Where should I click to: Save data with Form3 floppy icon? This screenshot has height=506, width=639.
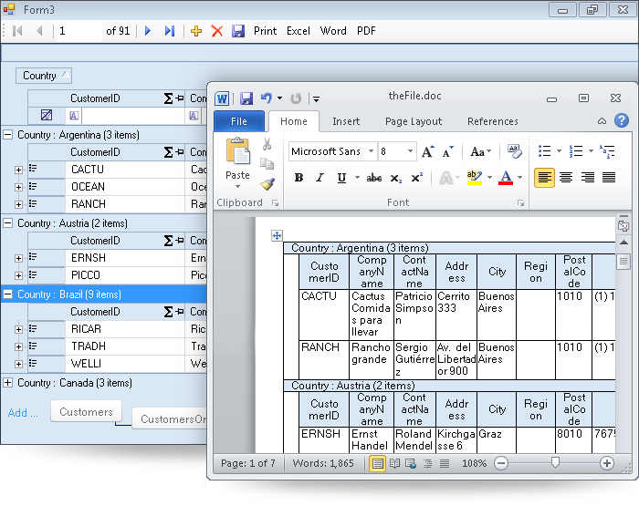pyautogui.click(x=238, y=31)
